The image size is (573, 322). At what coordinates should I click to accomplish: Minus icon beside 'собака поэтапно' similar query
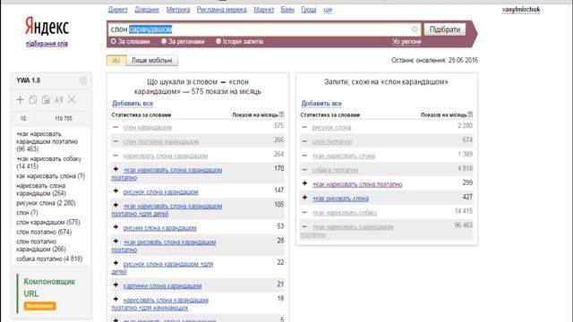coord(304,170)
